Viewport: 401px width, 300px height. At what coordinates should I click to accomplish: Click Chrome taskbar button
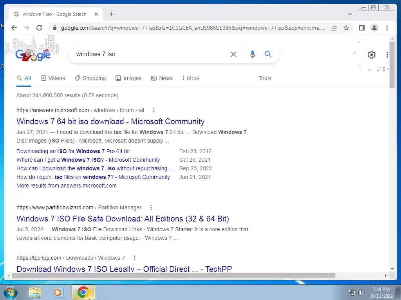83,292
